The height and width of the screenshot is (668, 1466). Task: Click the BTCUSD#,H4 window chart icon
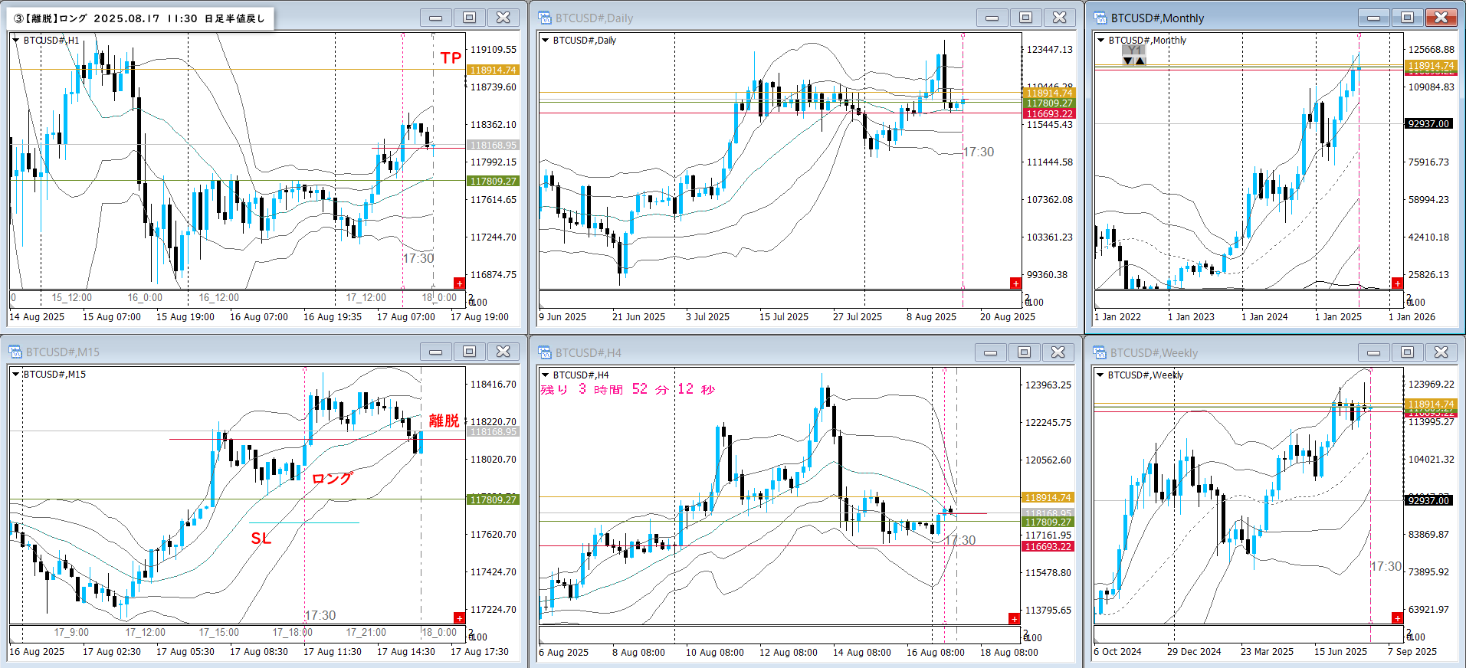[x=545, y=352]
